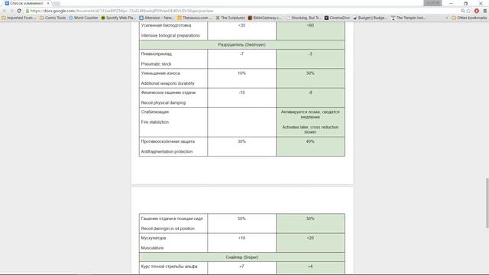Select the 'Musculature' cell text
489x275 pixels.
(152, 247)
